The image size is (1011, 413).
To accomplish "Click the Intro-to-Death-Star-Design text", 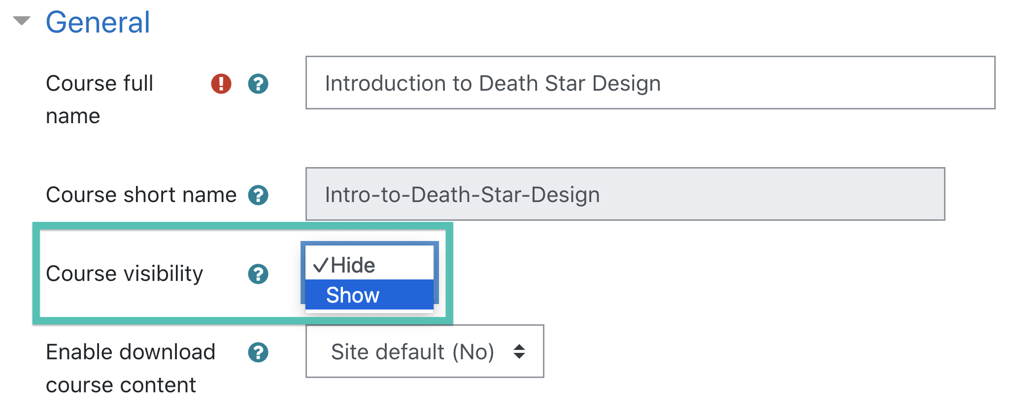I will tap(462, 195).
